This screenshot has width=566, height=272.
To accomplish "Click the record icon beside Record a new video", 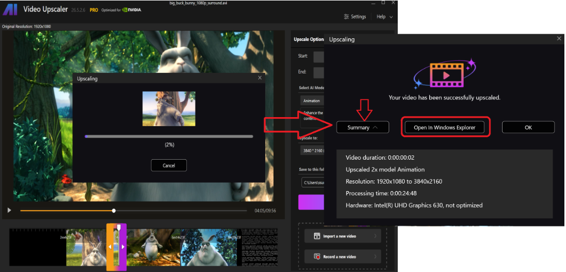I will coord(317,257).
